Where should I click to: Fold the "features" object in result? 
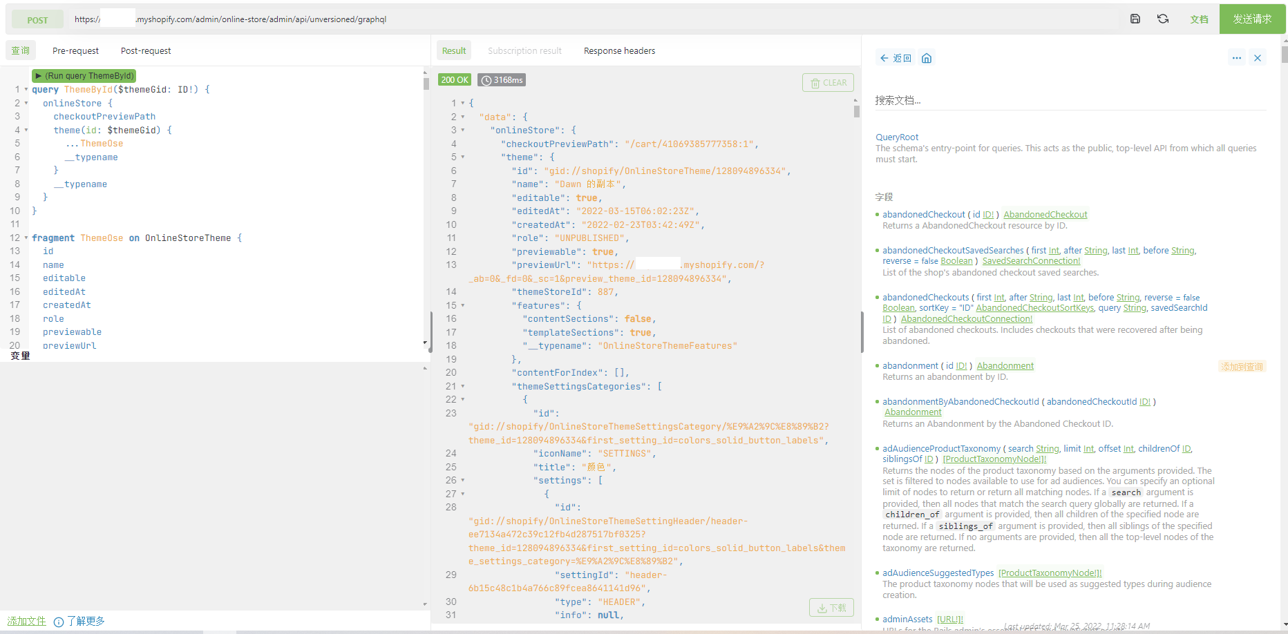pyautogui.click(x=463, y=305)
